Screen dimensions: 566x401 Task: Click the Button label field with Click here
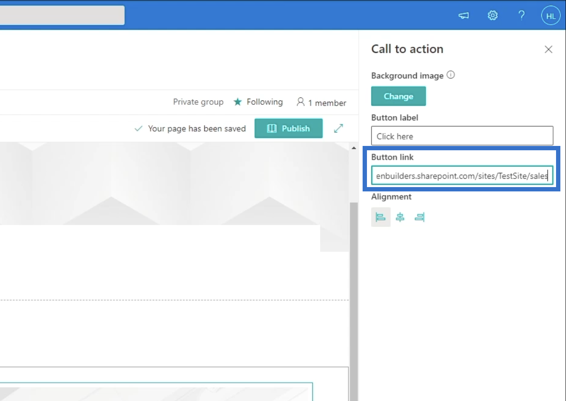pos(462,136)
